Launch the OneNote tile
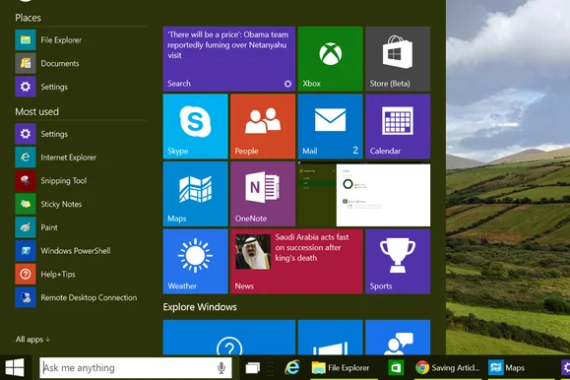The height and width of the screenshot is (380, 570). click(x=263, y=194)
